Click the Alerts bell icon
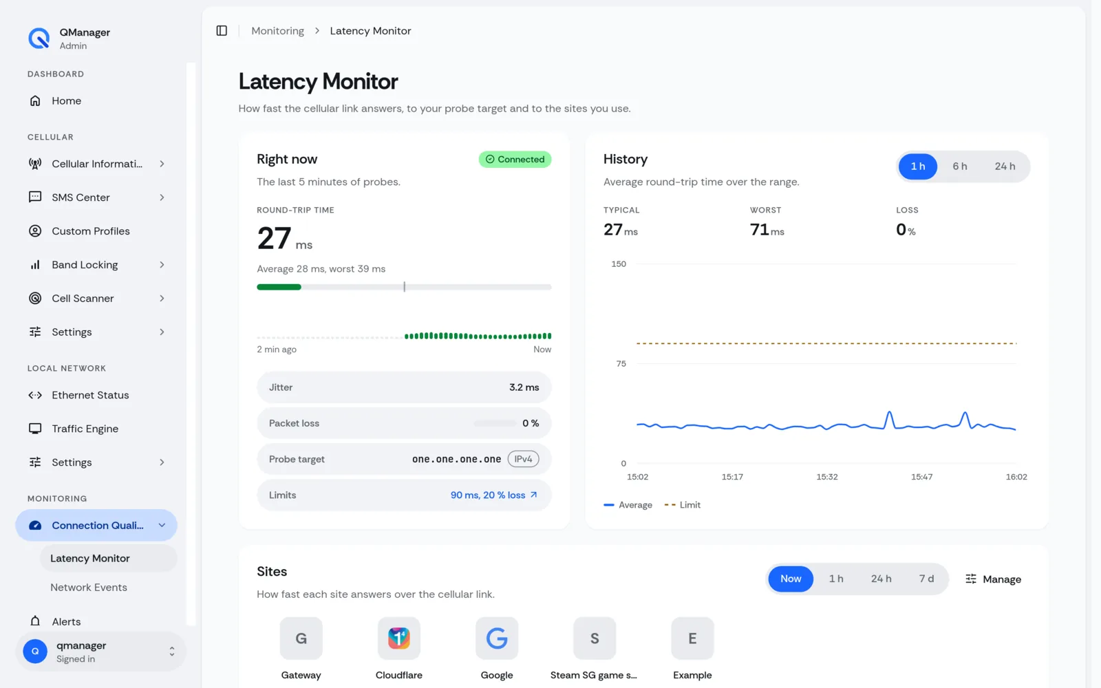Image resolution: width=1101 pixels, height=688 pixels. (35, 621)
